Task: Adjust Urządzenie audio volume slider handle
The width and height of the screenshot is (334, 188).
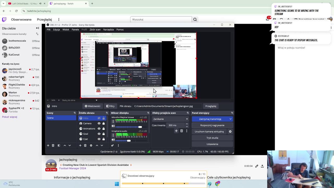Action: (129, 140)
